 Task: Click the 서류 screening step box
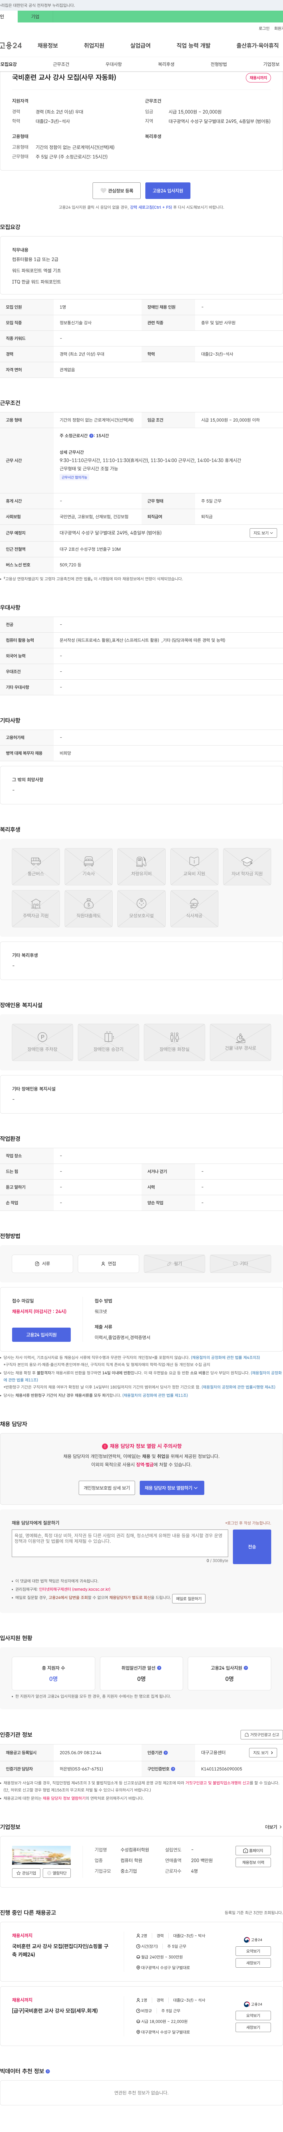42,1264
